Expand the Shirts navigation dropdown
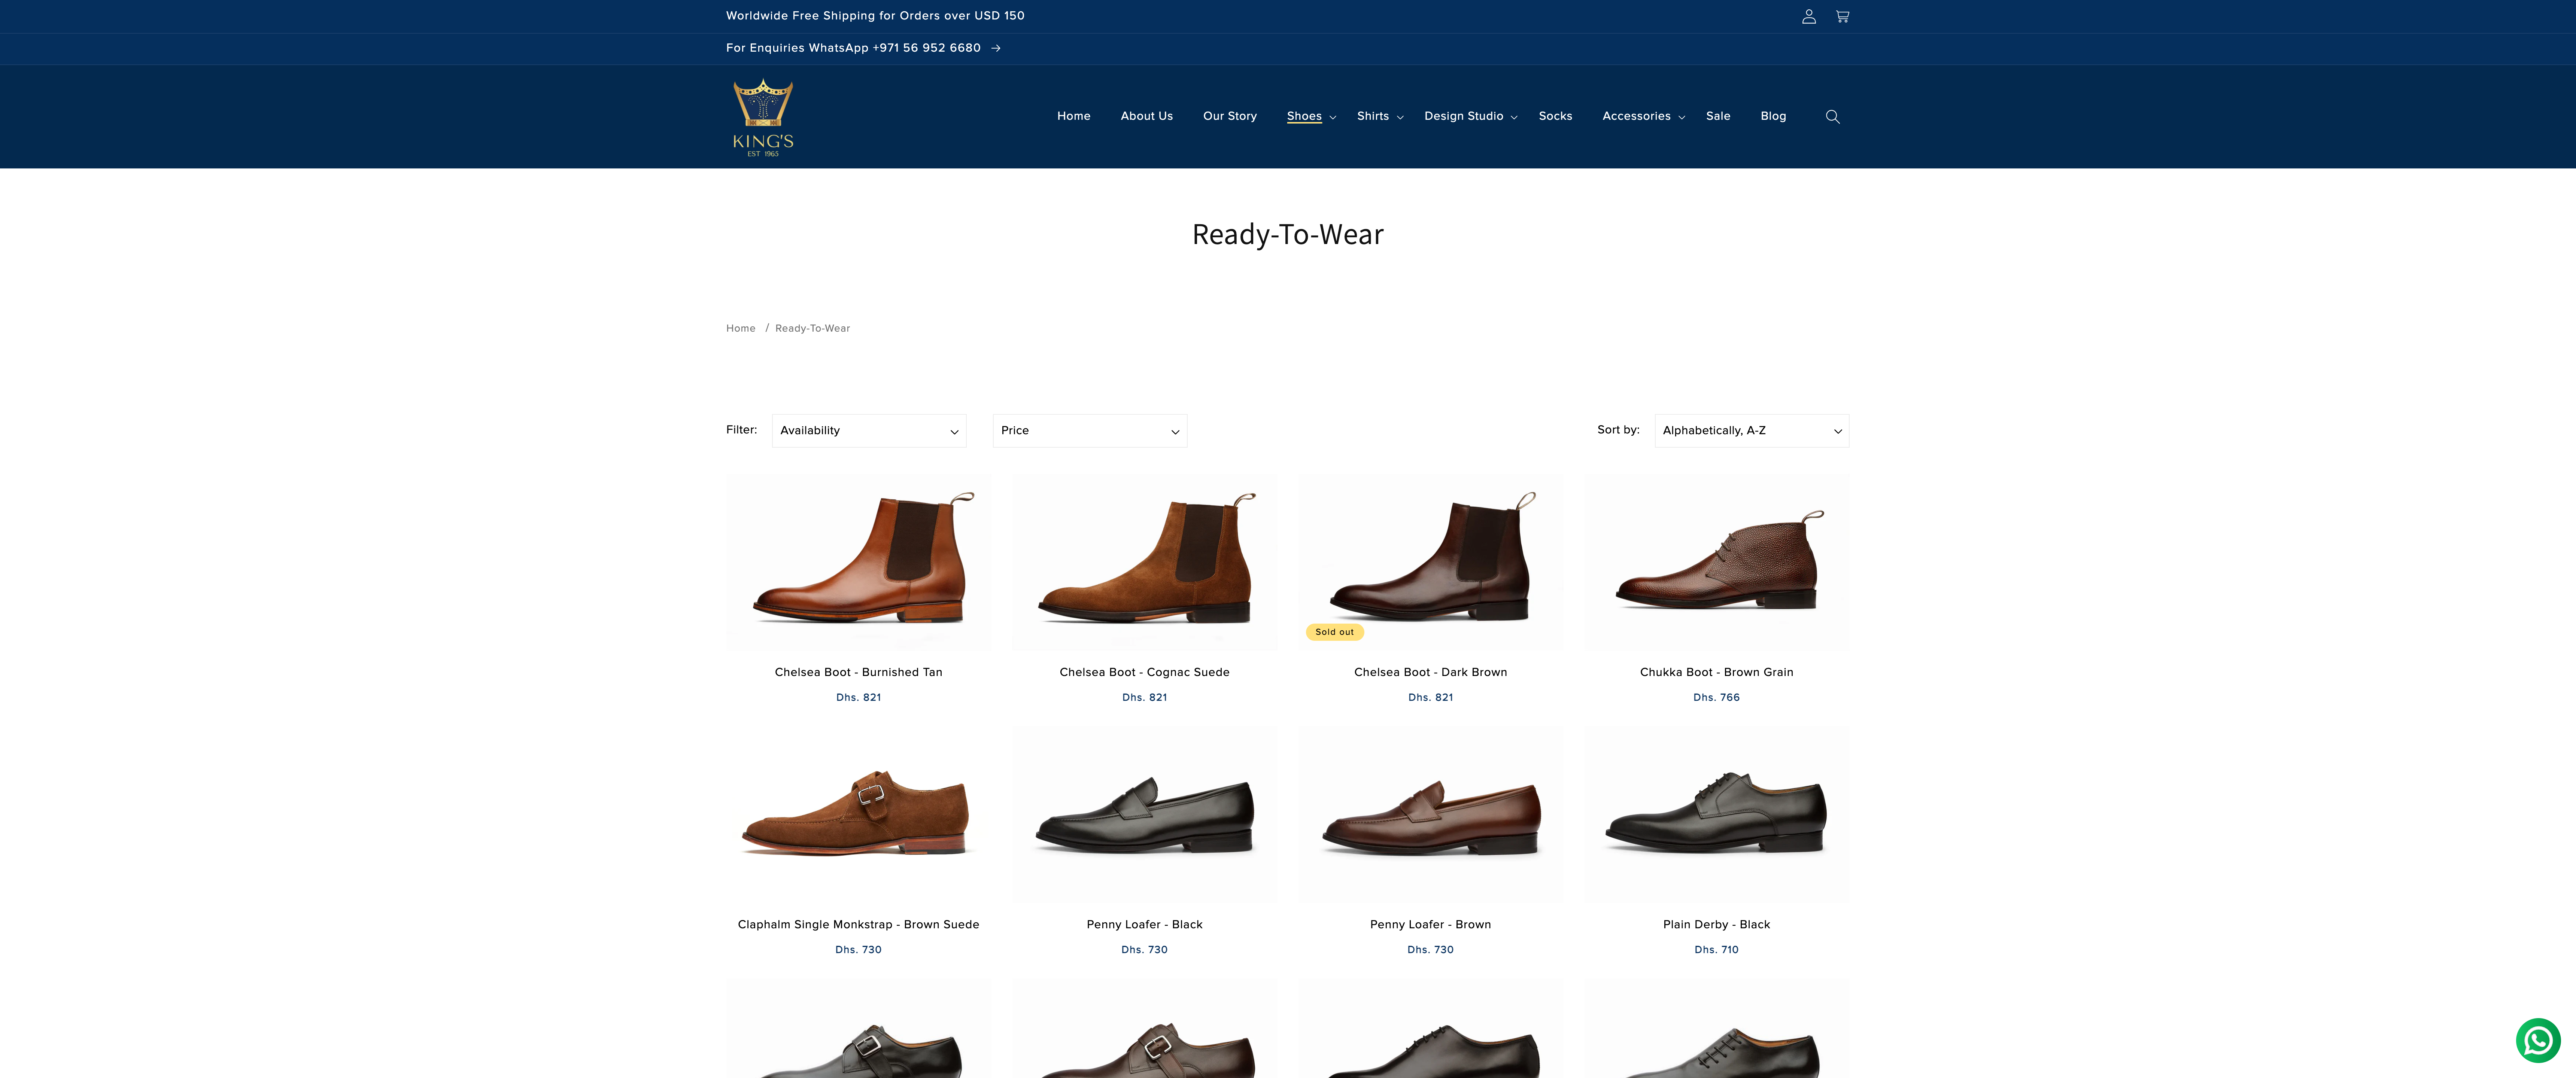This screenshot has height=1078, width=2576. [1379, 116]
